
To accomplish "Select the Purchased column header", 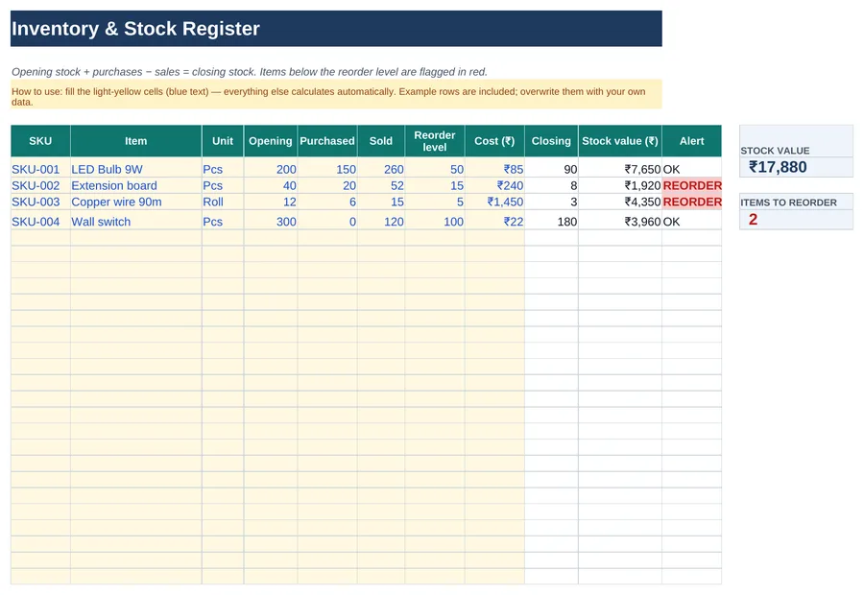I will pos(327,141).
